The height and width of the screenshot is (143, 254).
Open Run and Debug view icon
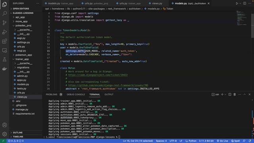pos(4,32)
